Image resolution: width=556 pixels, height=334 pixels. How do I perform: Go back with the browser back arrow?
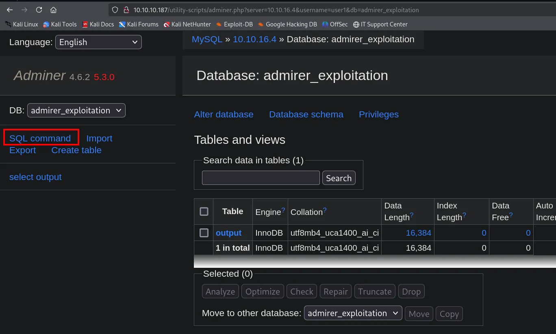[x=10, y=10]
